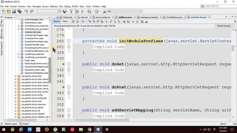Click the NetBeans cube icon in taskbar
The height and width of the screenshot is (133, 237).
click(98, 129)
